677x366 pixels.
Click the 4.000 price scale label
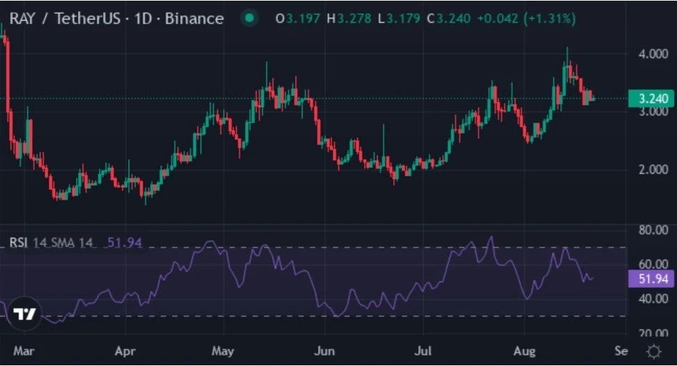coord(653,54)
